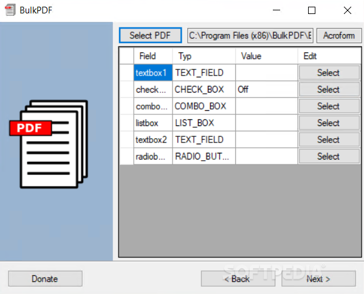The height and width of the screenshot is (294, 364).
Task: Click Select button in RADIO_BUT... row
Action: (x=329, y=156)
